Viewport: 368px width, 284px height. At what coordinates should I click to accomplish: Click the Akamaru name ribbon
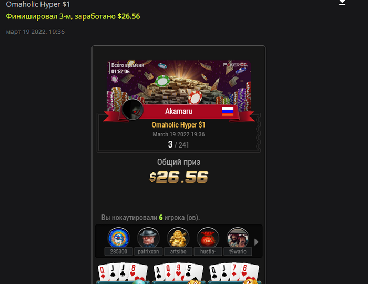pyautogui.click(x=179, y=111)
